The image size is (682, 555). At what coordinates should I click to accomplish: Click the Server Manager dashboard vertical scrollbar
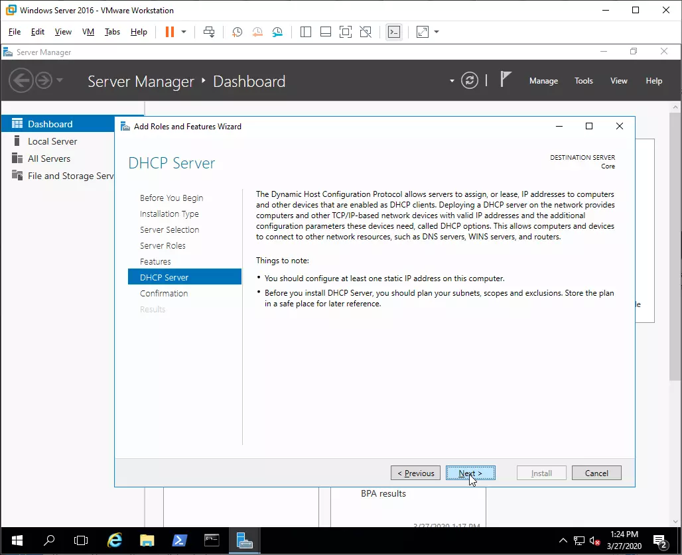coord(675,246)
